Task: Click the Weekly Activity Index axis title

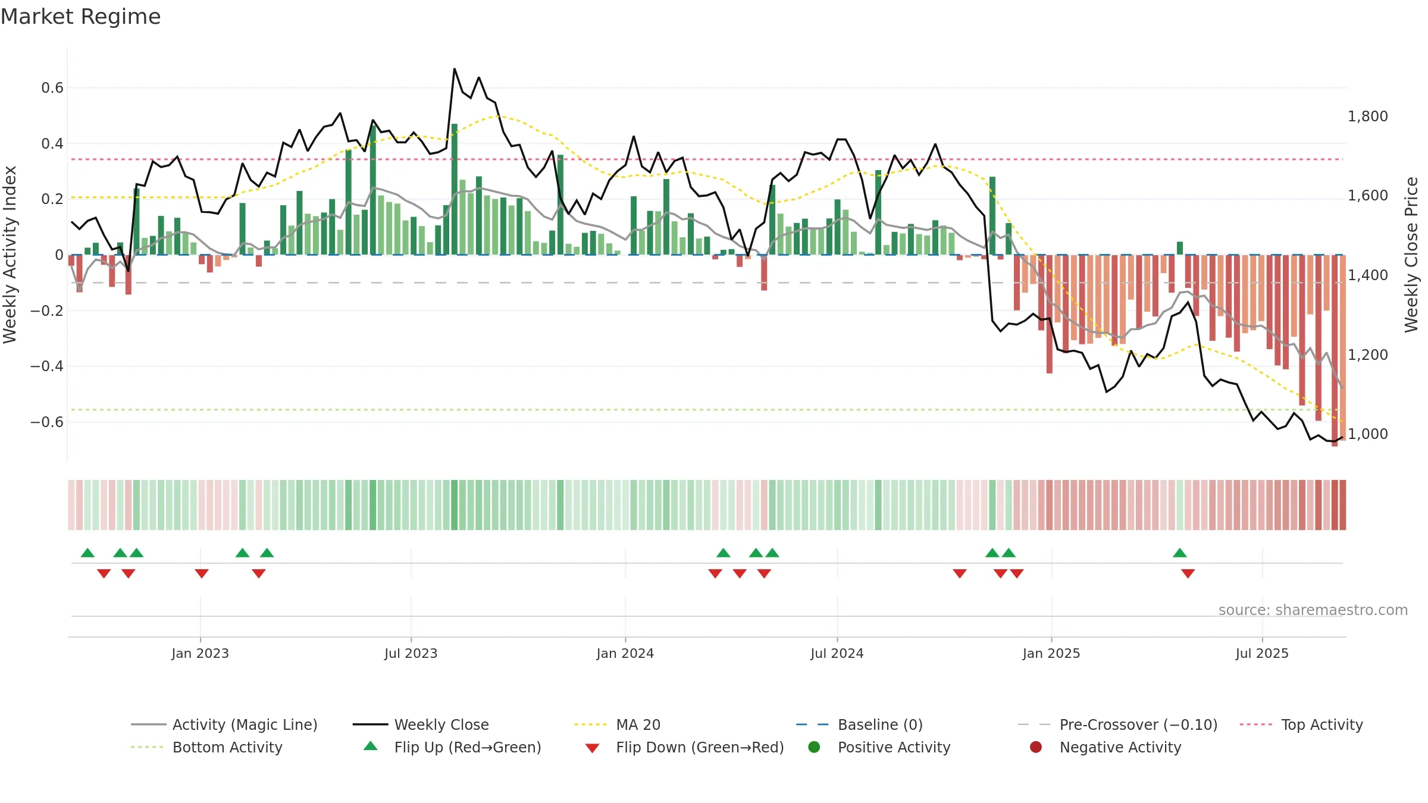Action: (x=10, y=255)
